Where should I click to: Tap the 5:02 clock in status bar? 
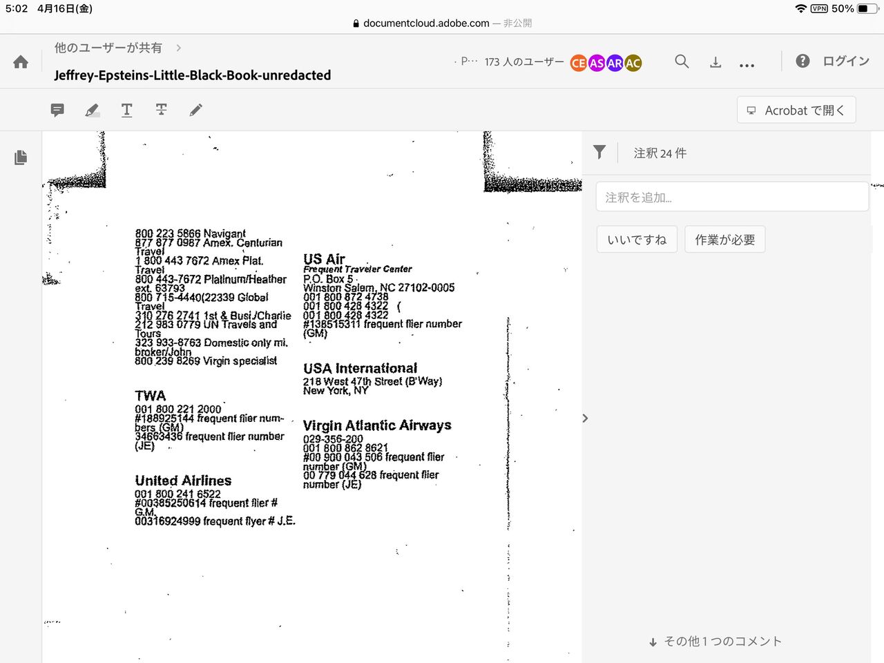17,8
